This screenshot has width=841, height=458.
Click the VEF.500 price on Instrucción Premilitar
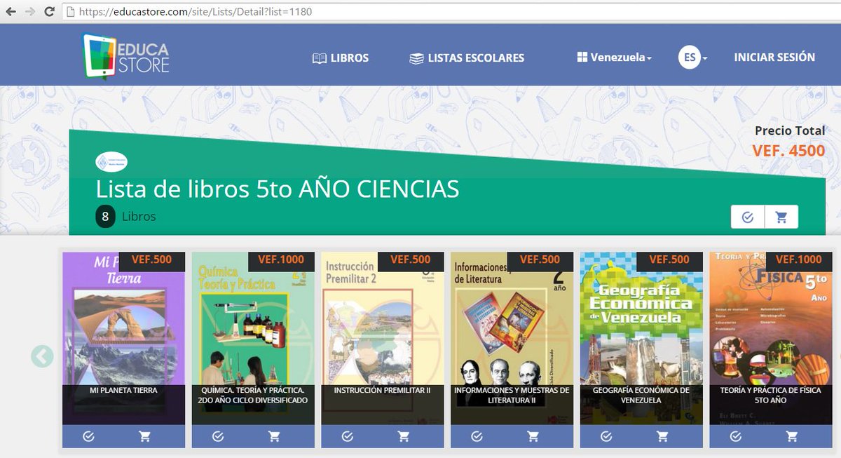411,260
